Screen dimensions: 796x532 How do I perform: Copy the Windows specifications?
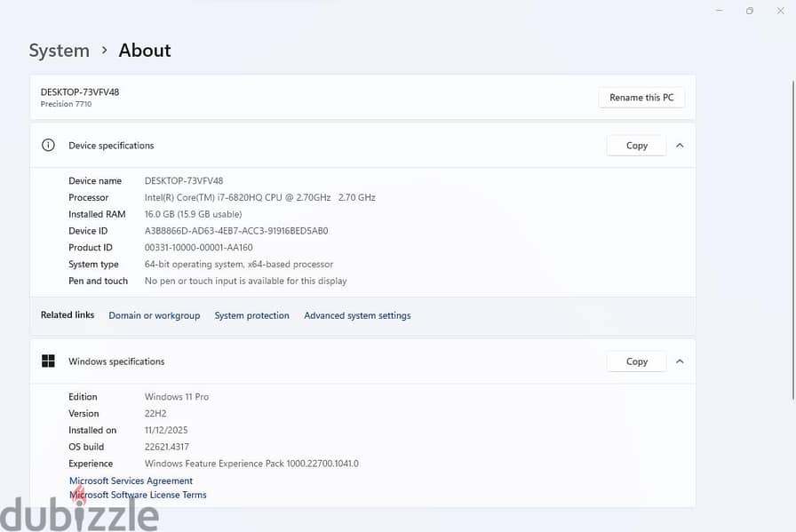pyautogui.click(x=637, y=361)
